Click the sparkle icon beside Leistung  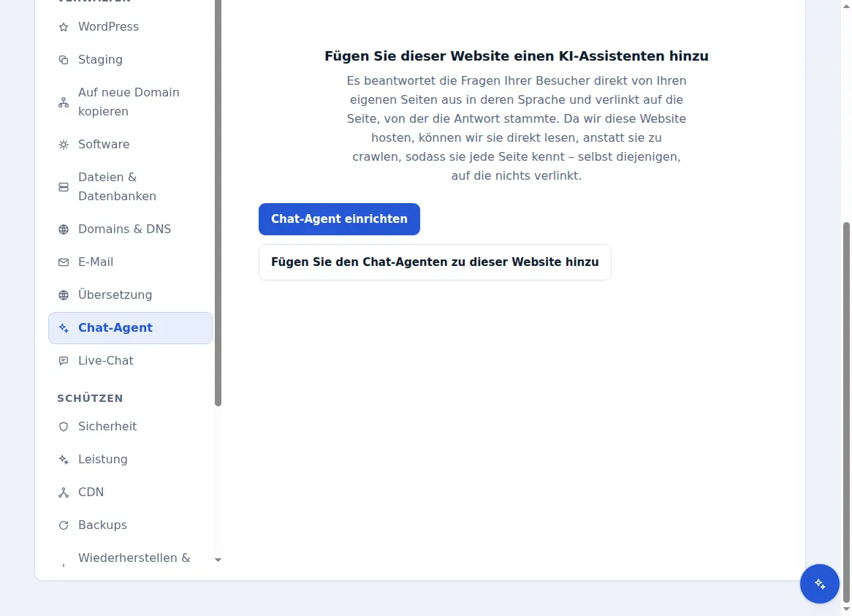tap(64, 460)
